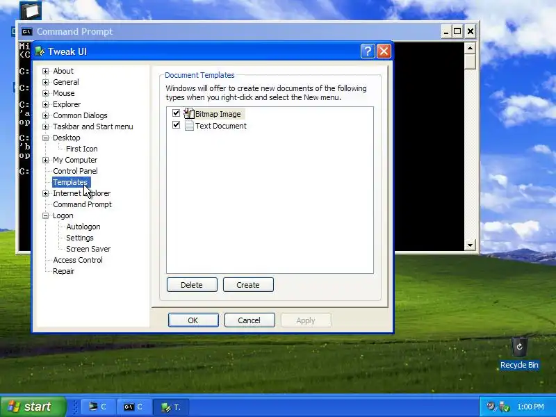
Task: Click the Bitmap Image file type icon
Action: pos(188,113)
